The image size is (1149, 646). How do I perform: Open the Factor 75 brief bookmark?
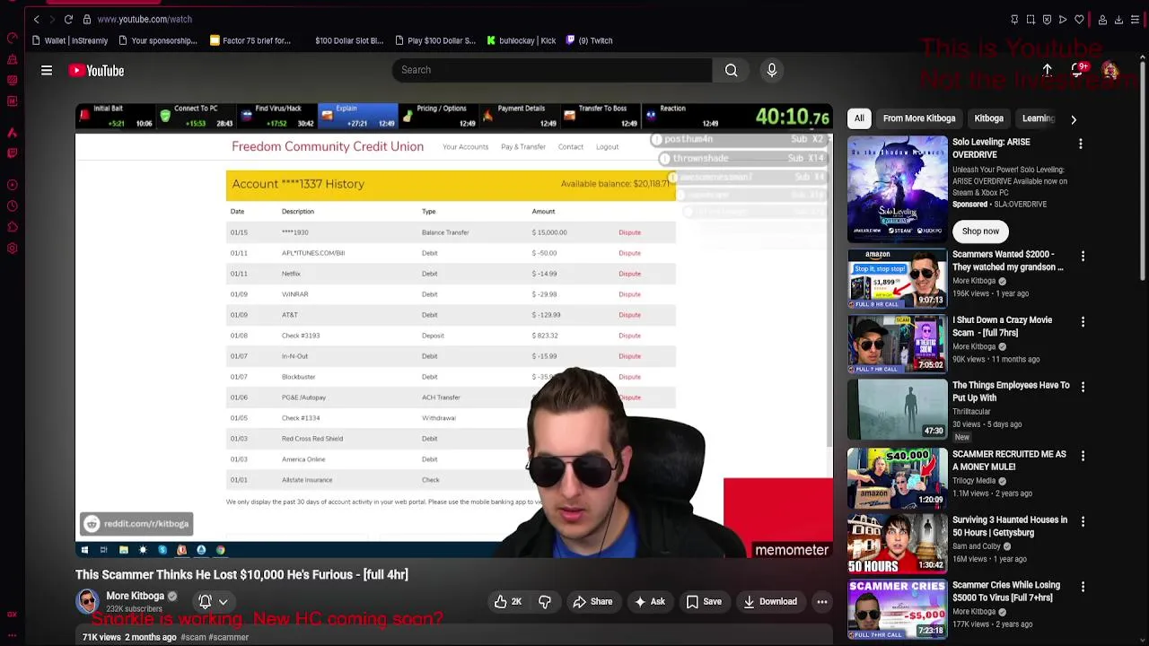250,40
